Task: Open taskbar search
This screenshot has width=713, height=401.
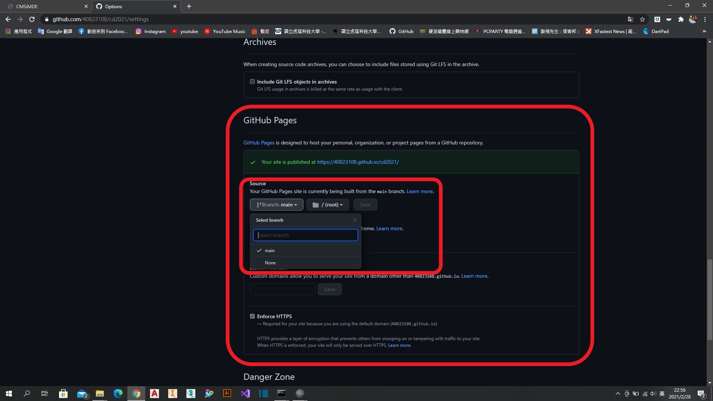Action: pos(27,394)
